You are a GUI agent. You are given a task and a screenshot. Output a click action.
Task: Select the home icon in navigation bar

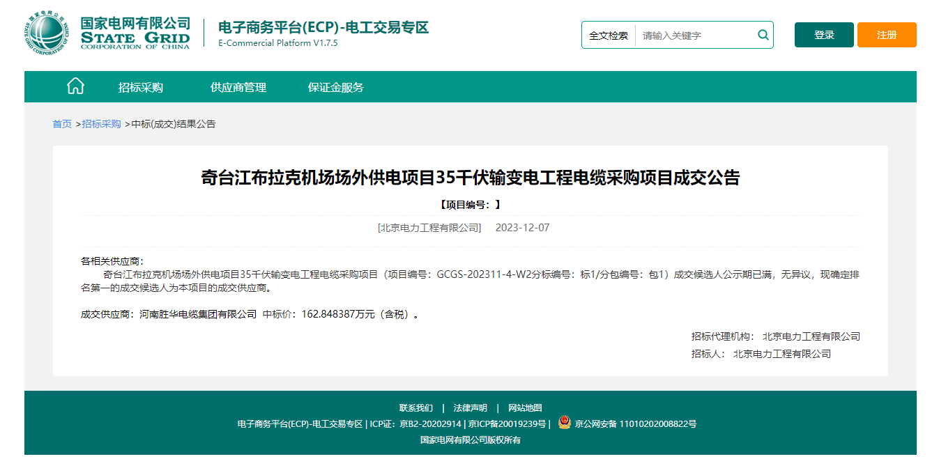point(75,85)
